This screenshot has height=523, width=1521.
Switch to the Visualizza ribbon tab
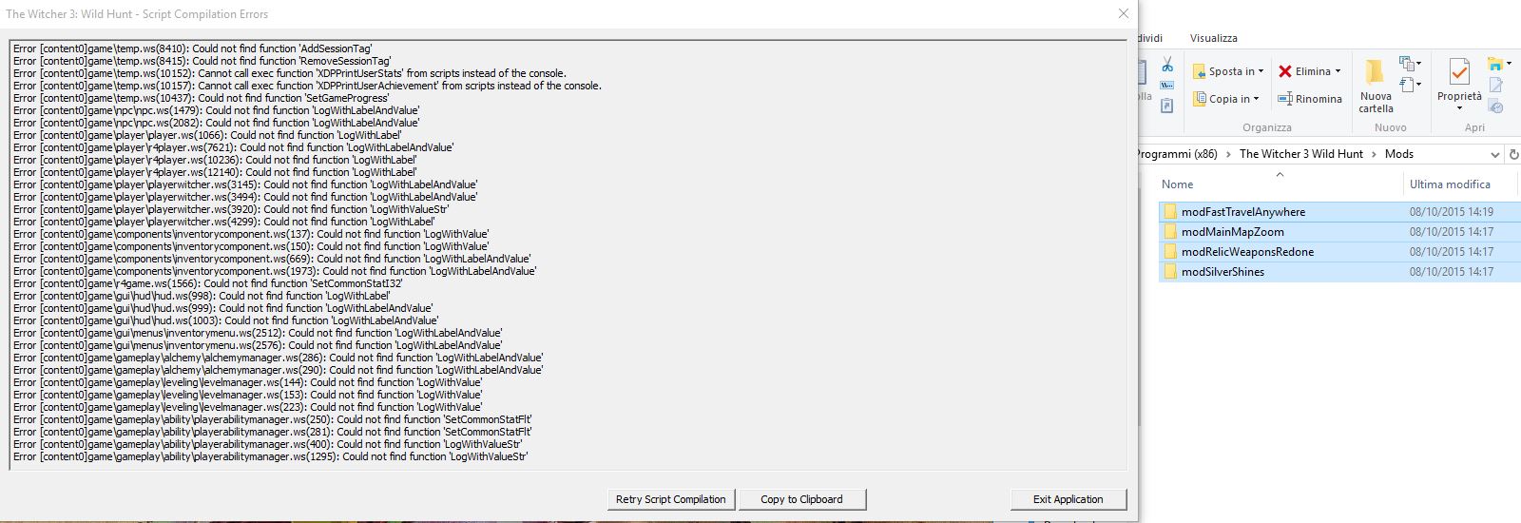pos(1213,38)
